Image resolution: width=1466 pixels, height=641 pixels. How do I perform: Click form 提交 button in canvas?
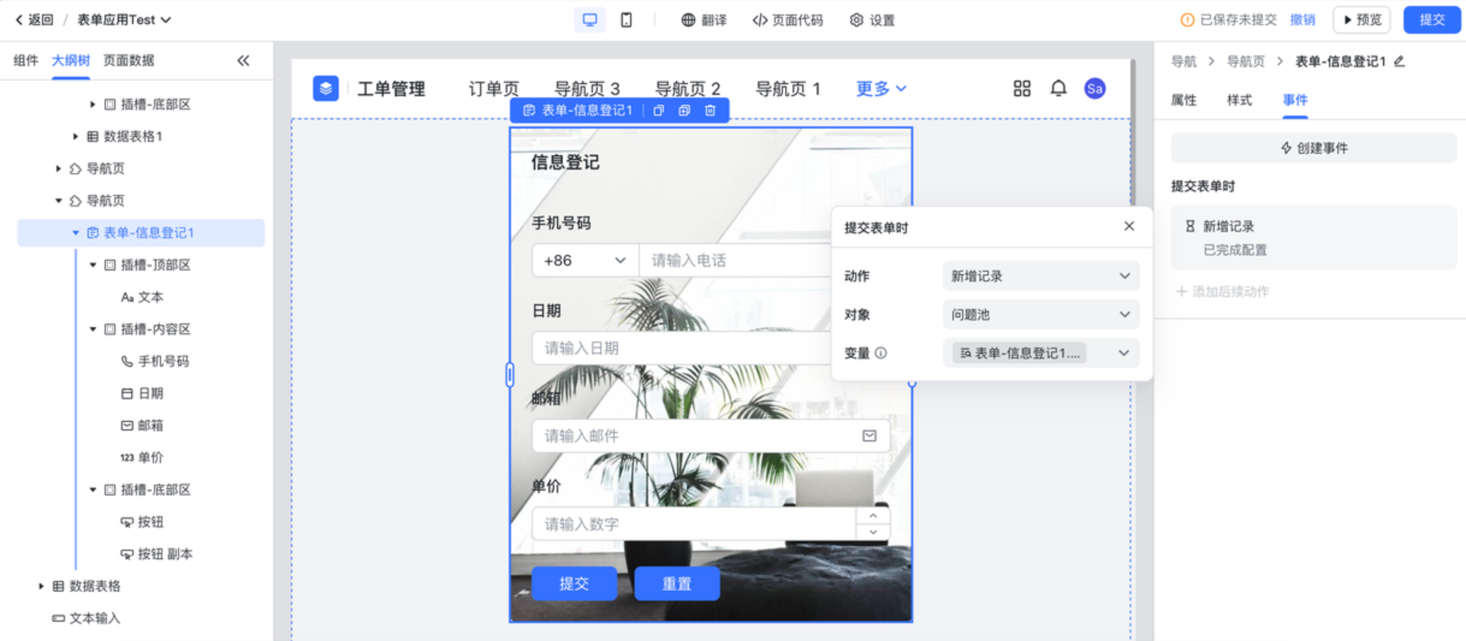pyautogui.click(x=574, y=583)
